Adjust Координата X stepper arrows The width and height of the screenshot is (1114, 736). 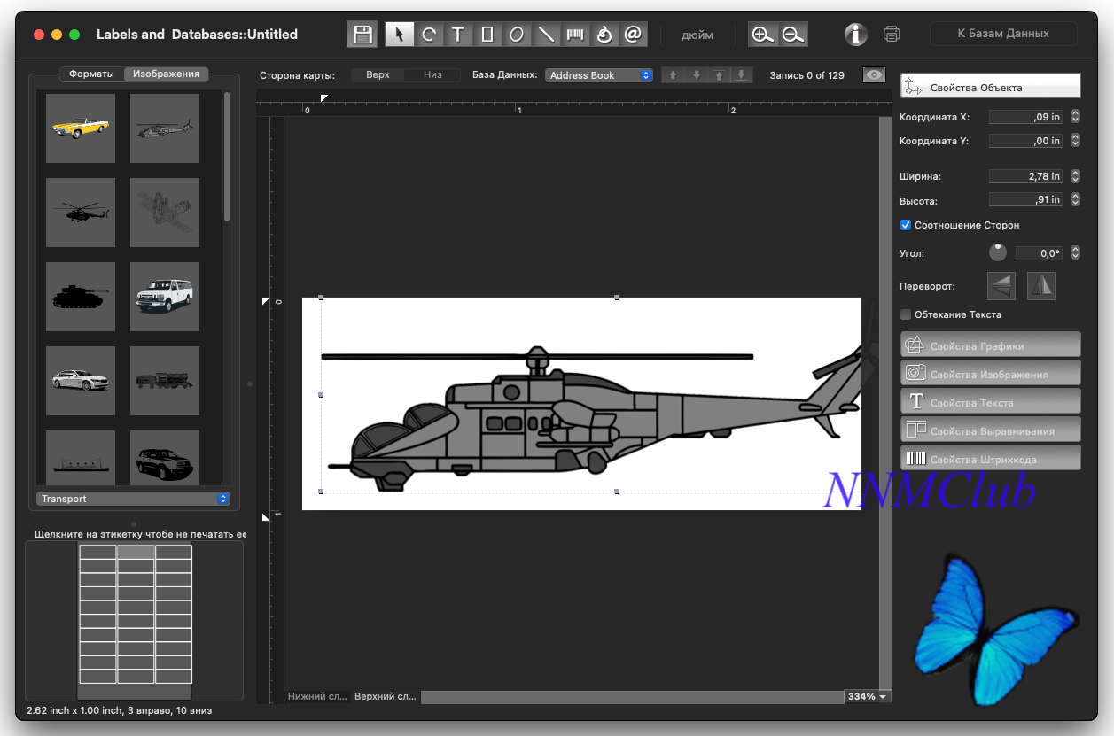1075,116
